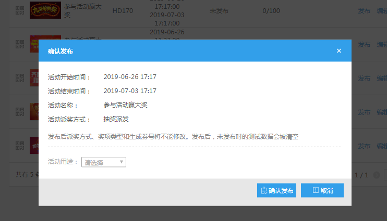Click 发布 link in the third background row

[x=364, y=79]
